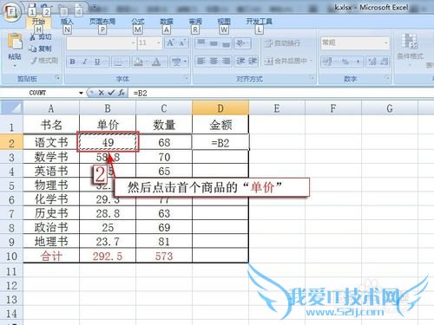Switch to the Formulas (公式) tab
Screen dimensions: 434x325
click(x=138, y=21)
